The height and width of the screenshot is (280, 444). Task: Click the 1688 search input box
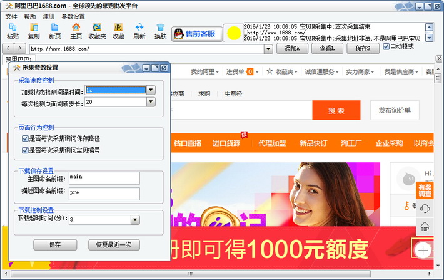click(241, 110)
